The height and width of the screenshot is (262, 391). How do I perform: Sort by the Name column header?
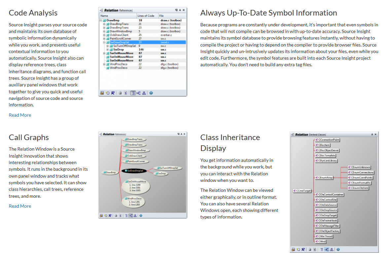click(x=118, y=16)
